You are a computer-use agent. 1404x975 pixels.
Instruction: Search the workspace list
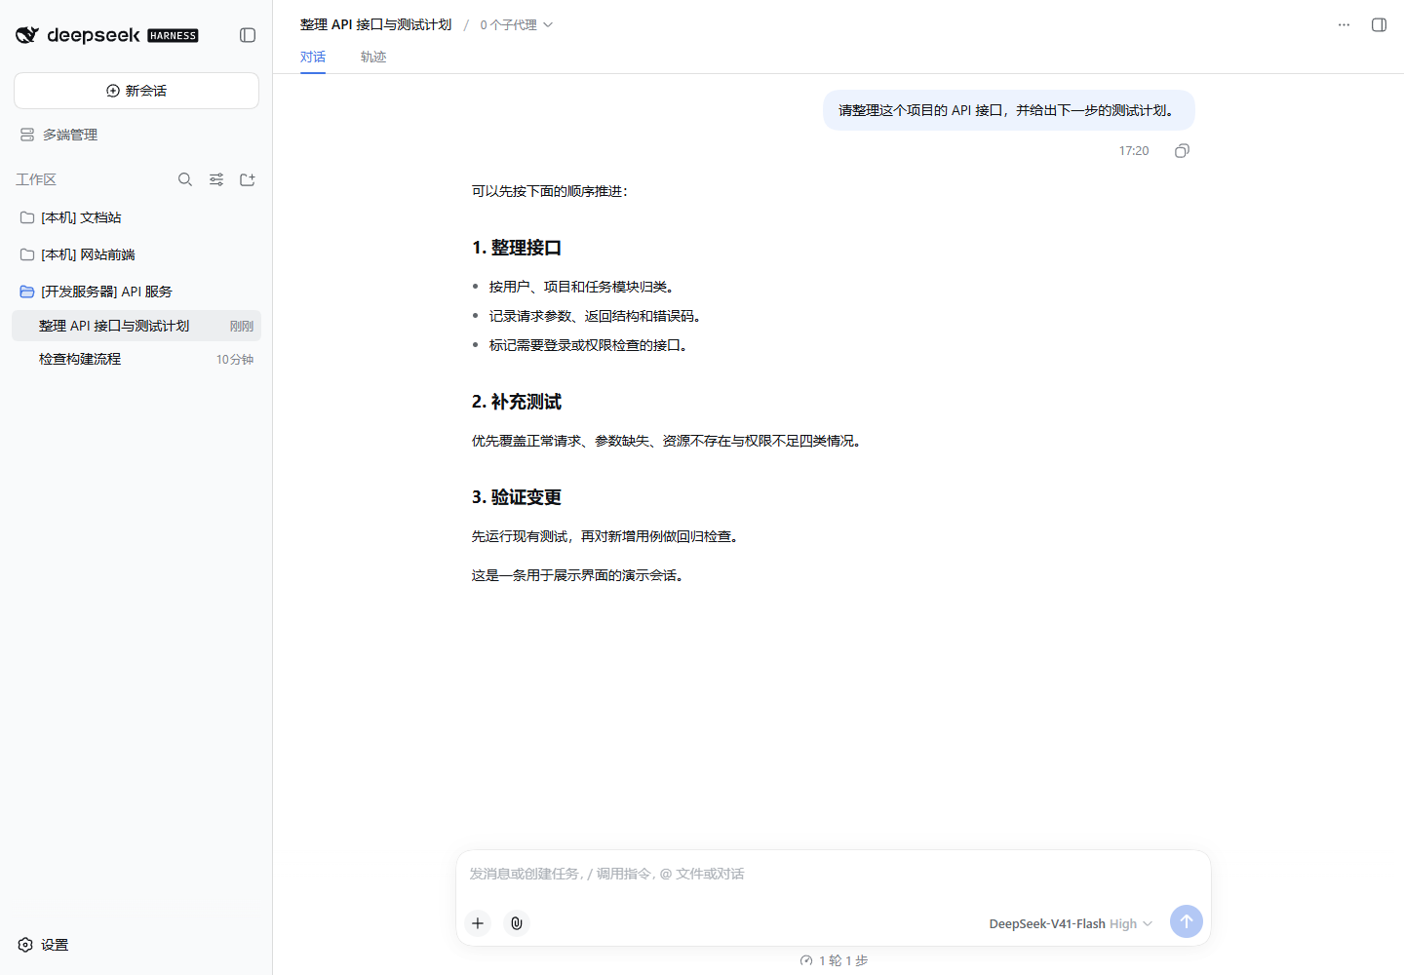point(185,179)
